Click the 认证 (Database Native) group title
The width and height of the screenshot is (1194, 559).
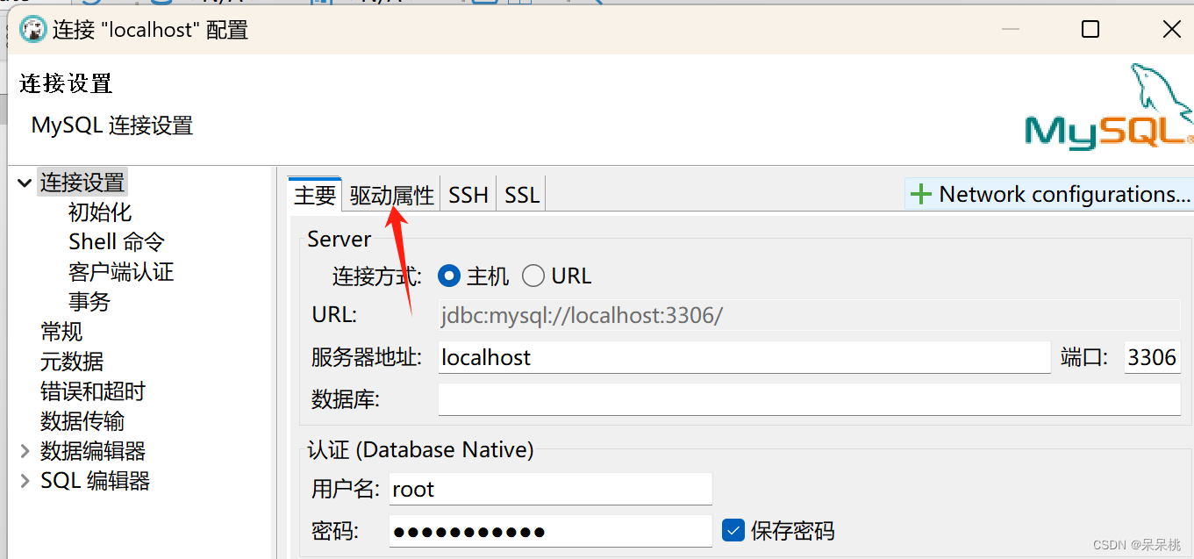tap(420, 450)
